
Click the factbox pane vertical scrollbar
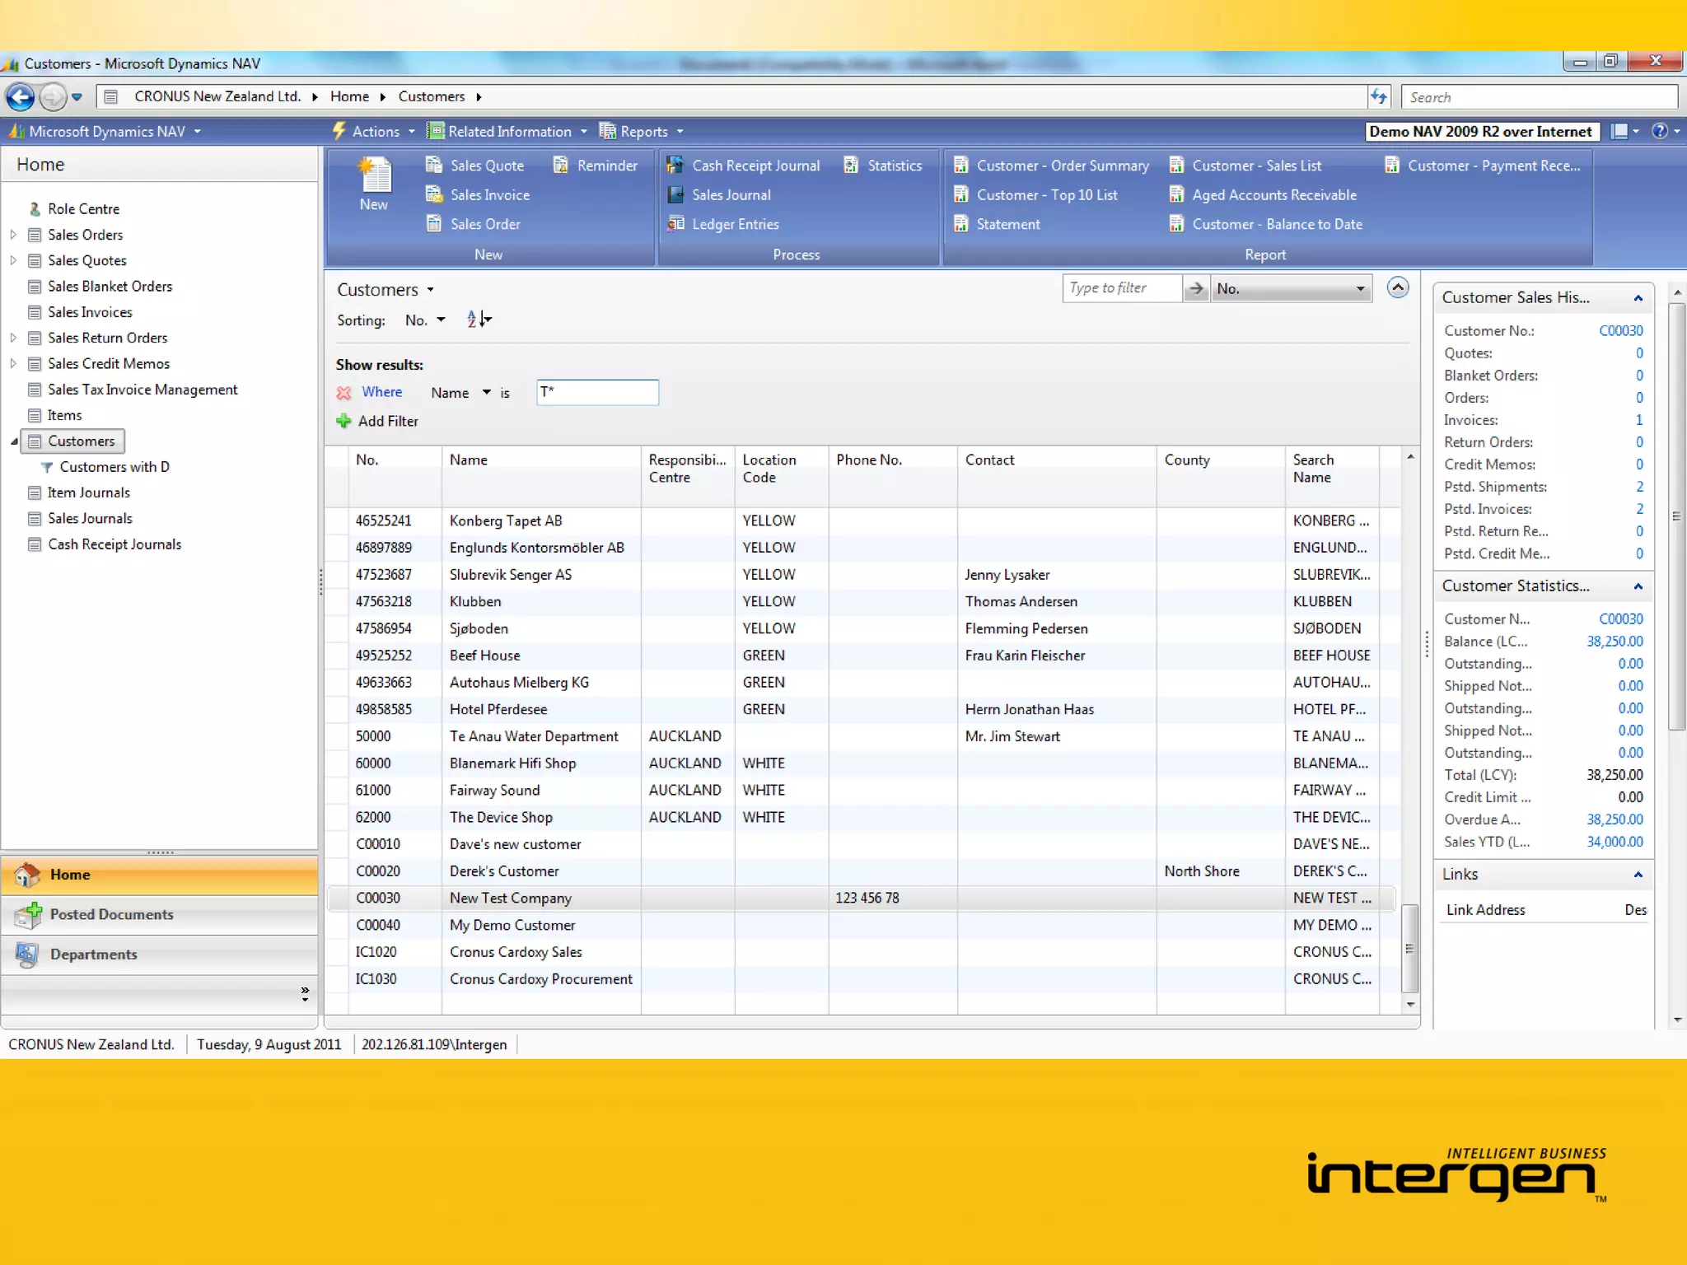point(1676,516)
